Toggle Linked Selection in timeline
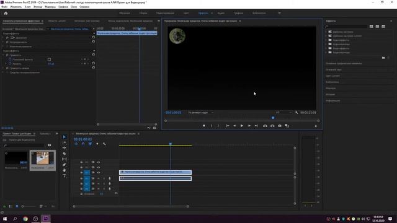The width and height of the screenshot is (397, 223). (x=90, y=144)
